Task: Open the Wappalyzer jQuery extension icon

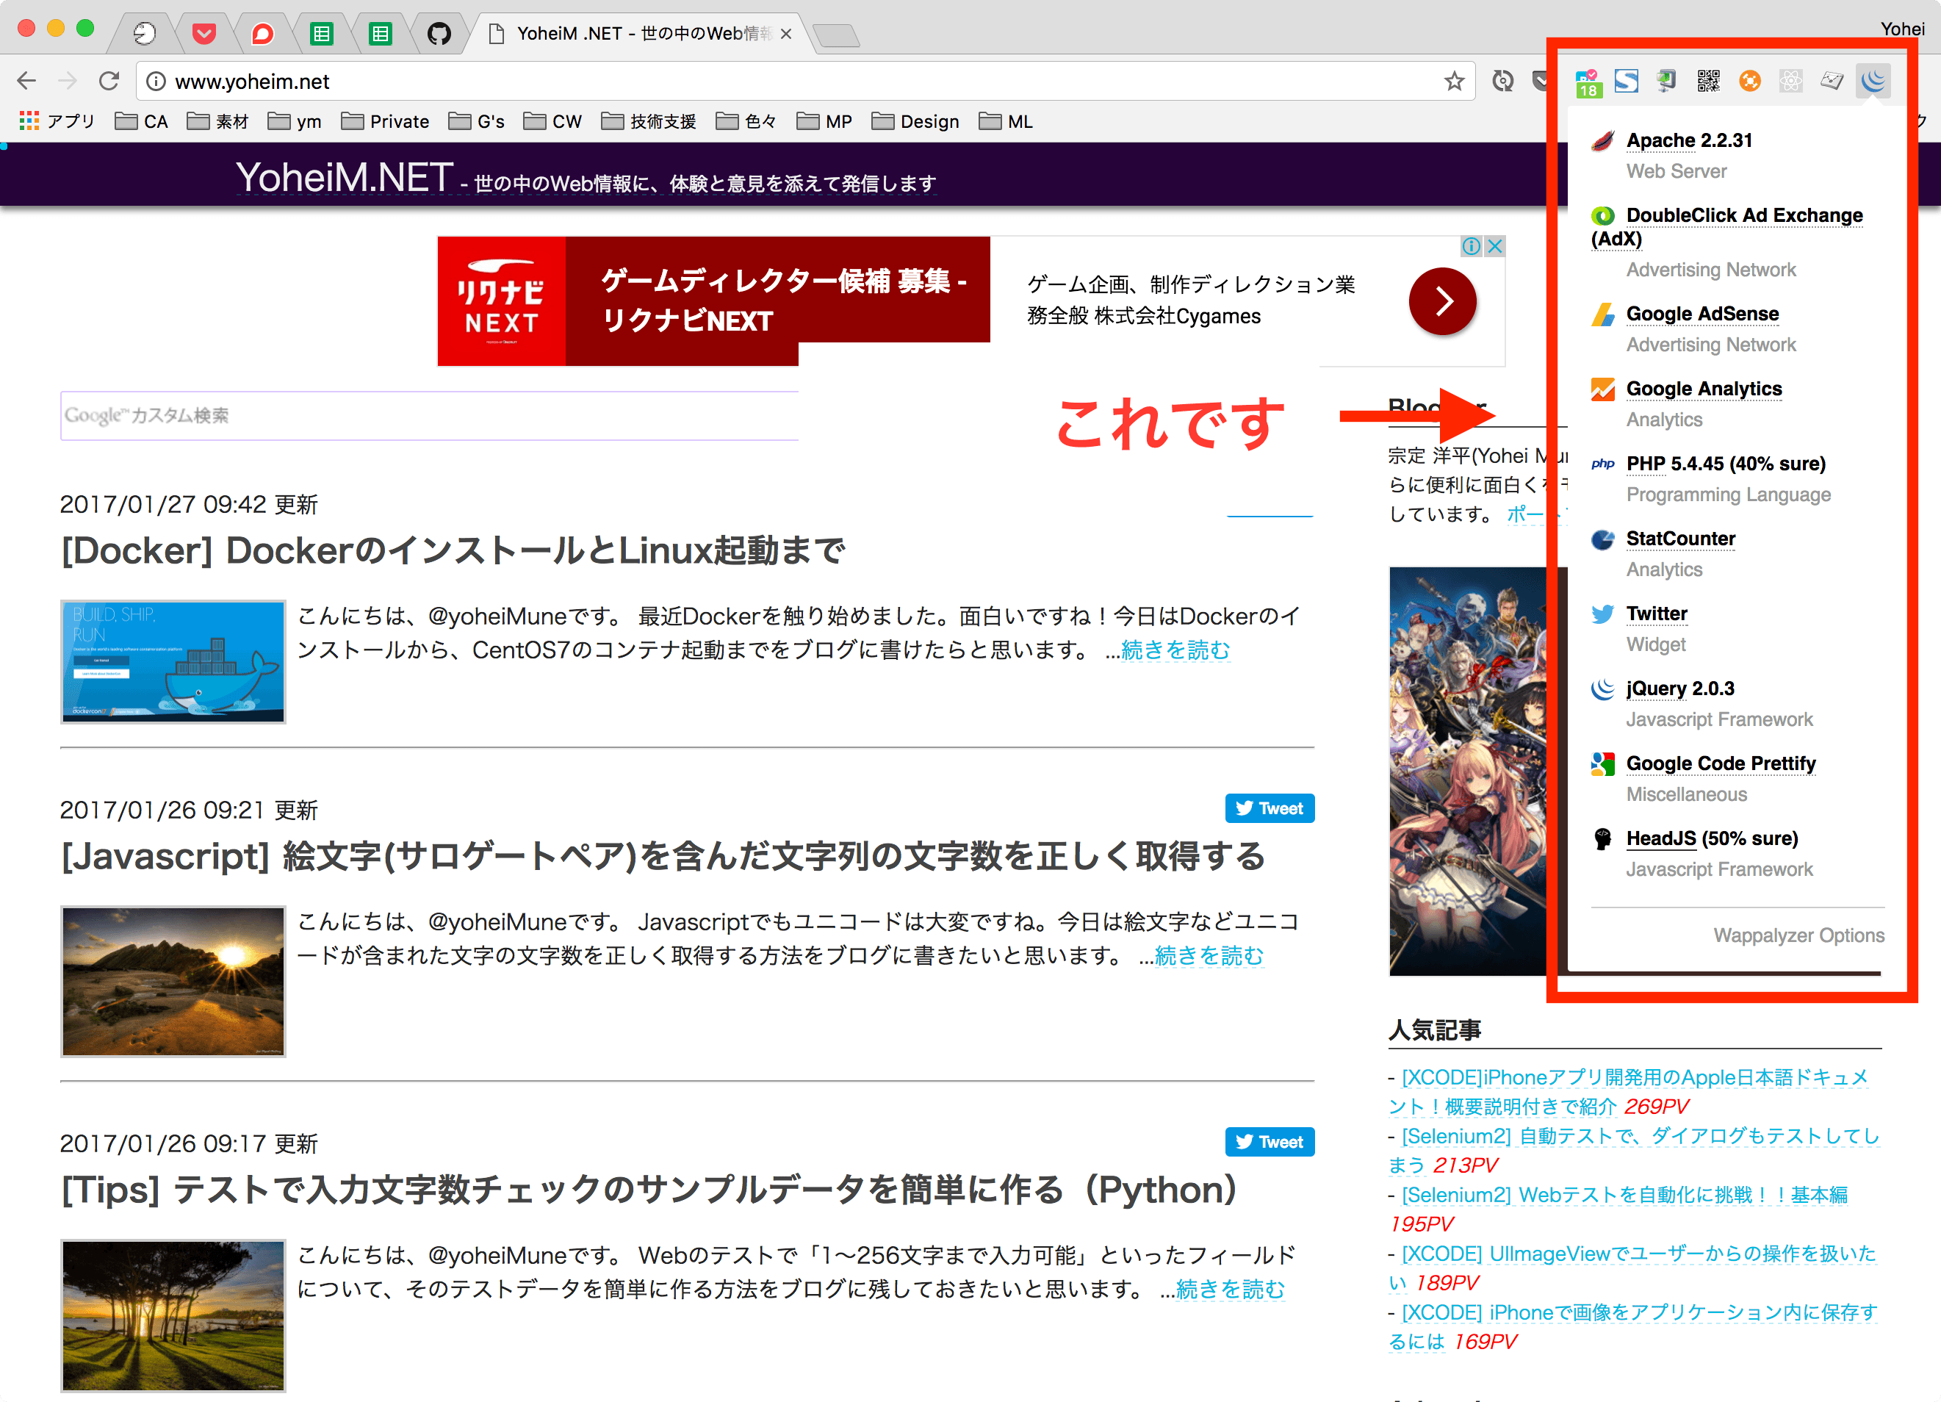Action: [x=1873, y=82]
